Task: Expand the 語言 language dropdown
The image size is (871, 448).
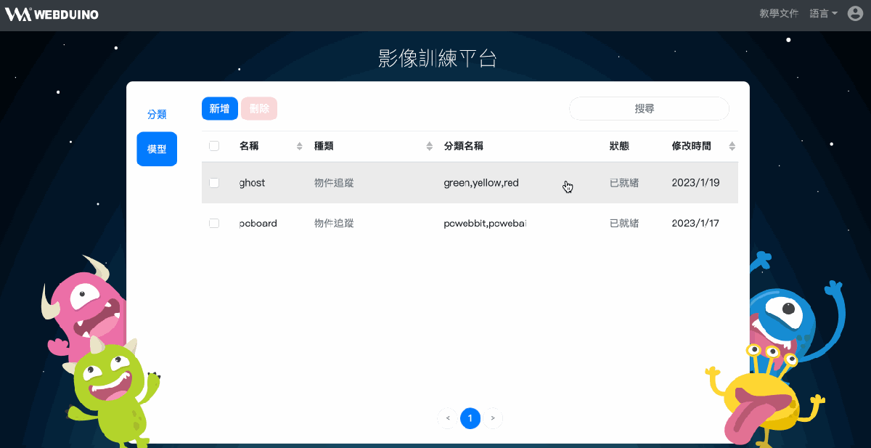Action: pyautogui.click(x=823, y=14)
